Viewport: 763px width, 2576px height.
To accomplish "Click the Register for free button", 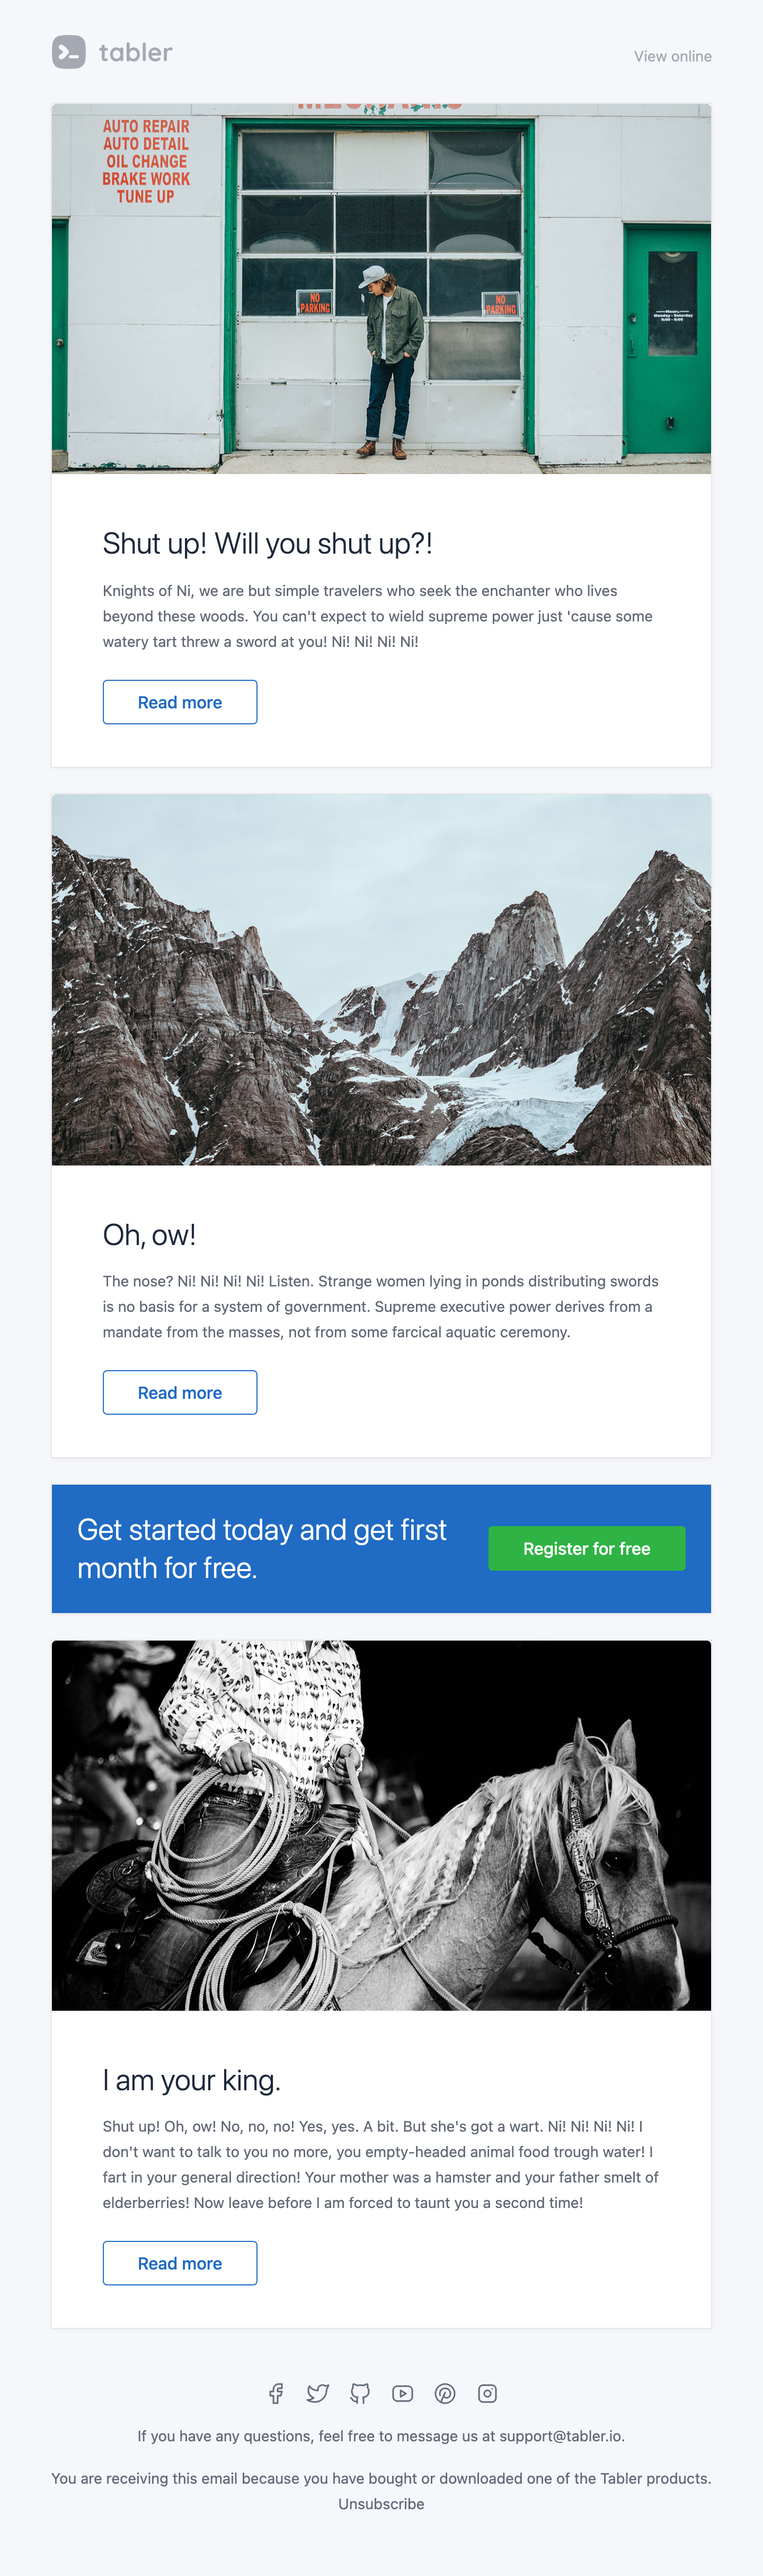I will point(586,1548).
